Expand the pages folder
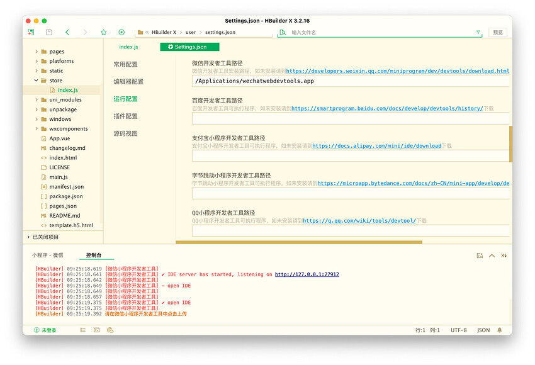 click(37, 52)
